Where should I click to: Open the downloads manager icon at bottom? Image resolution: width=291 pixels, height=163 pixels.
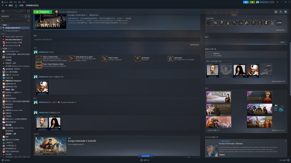pos(141,160)
